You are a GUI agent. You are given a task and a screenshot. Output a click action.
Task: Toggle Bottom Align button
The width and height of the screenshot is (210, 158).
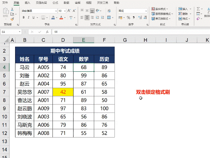(x=92, y=11)
